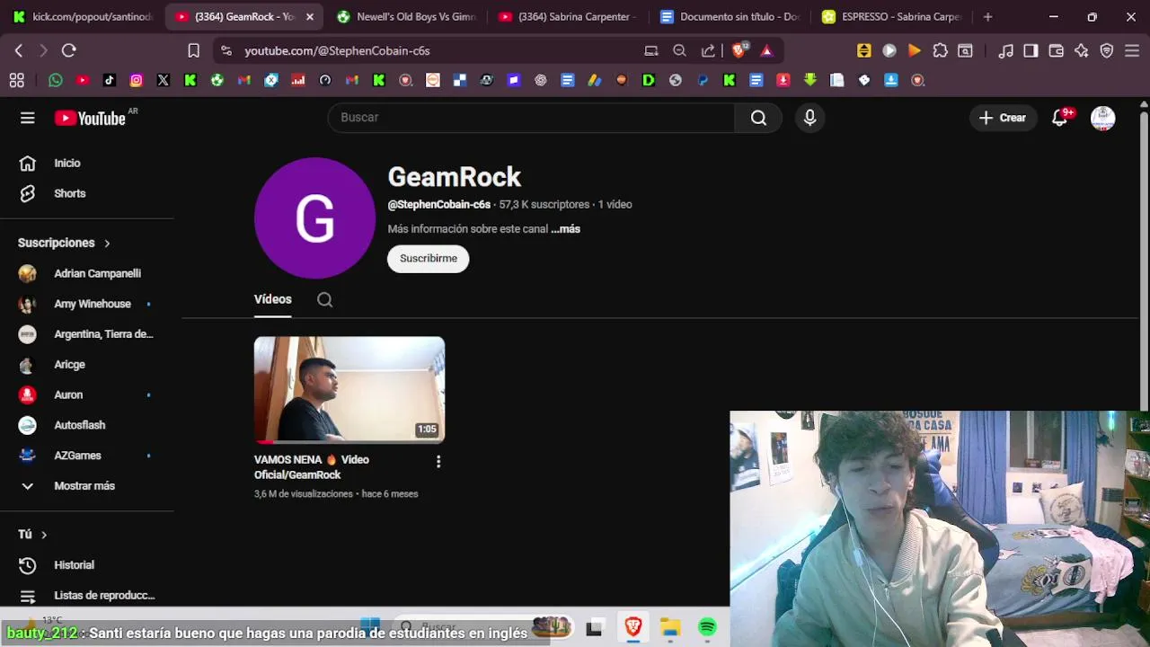Open the Brave Wallet icon

point(1057,50)
